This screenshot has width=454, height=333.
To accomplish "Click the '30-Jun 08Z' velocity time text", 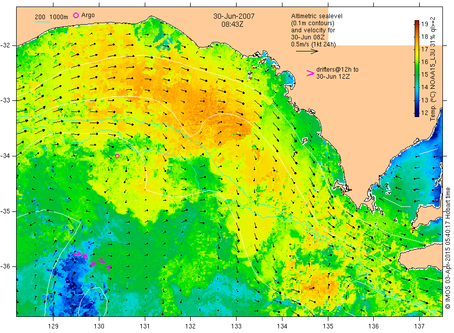I will [308, 37].
